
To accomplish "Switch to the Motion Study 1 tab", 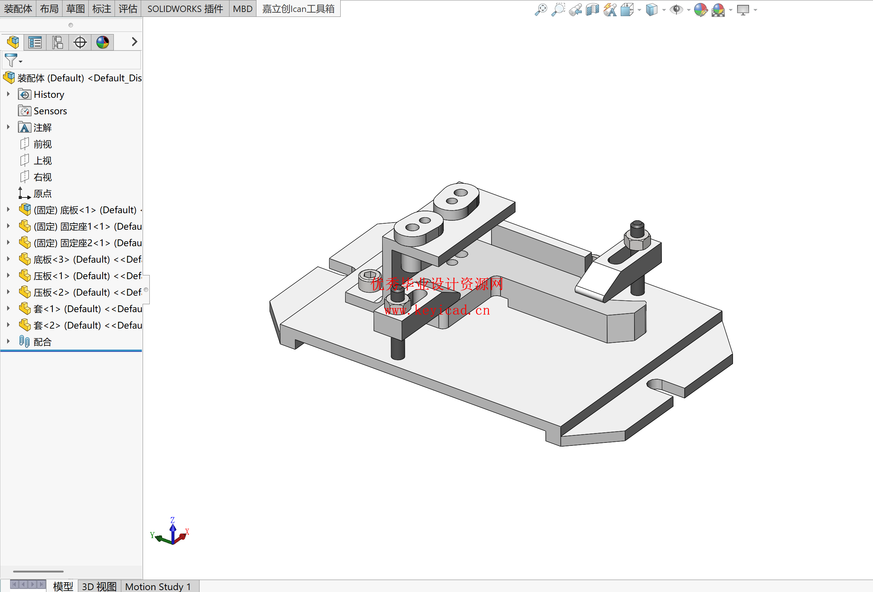I will point(158,586).
